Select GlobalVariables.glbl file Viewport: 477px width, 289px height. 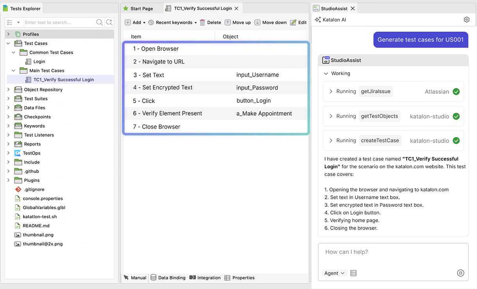(x=44, y=208)
